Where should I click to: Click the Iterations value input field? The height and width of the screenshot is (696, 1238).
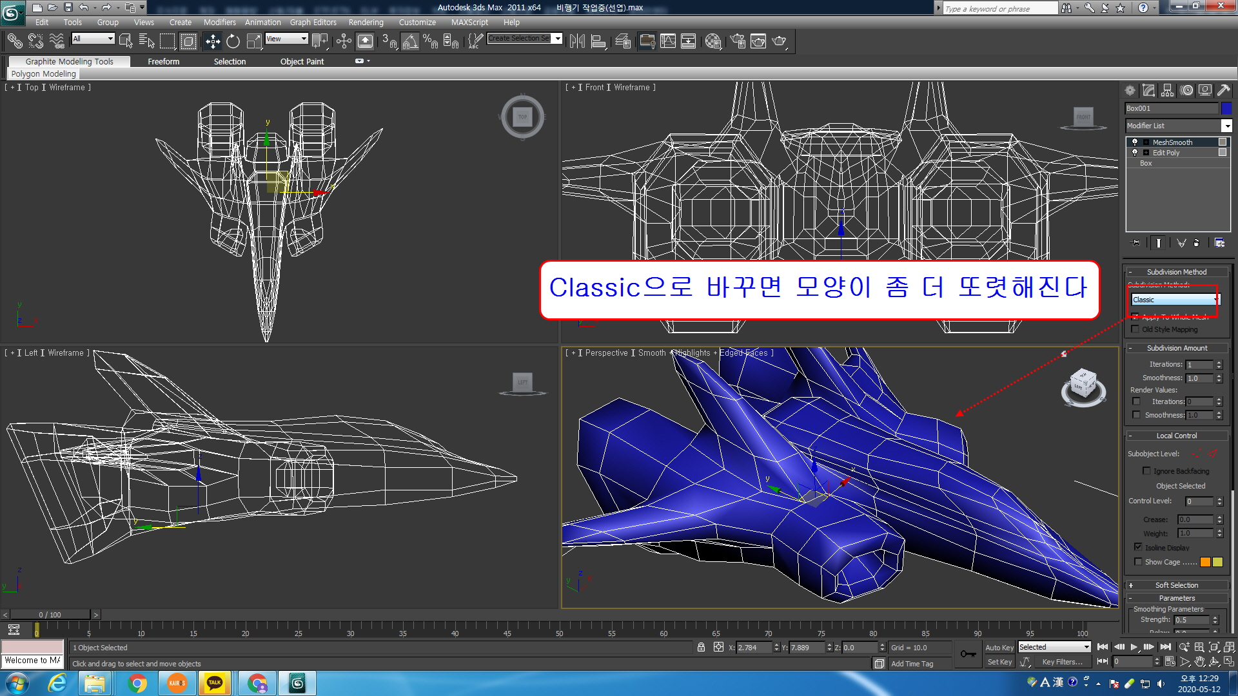tap(1199, 365)
